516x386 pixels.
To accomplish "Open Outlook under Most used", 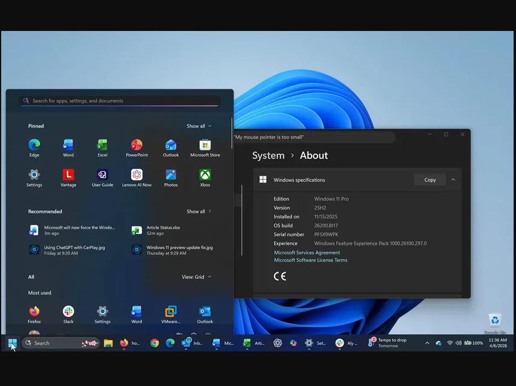I will [x=205, y=315].
